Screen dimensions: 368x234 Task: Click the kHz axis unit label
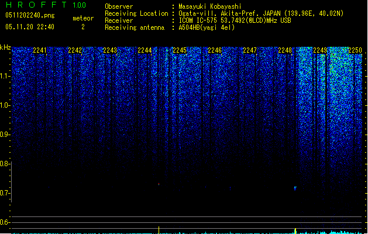5,47
